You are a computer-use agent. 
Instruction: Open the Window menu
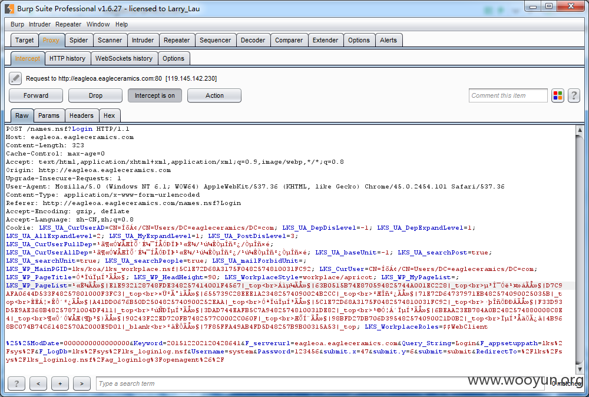[98, 24]
